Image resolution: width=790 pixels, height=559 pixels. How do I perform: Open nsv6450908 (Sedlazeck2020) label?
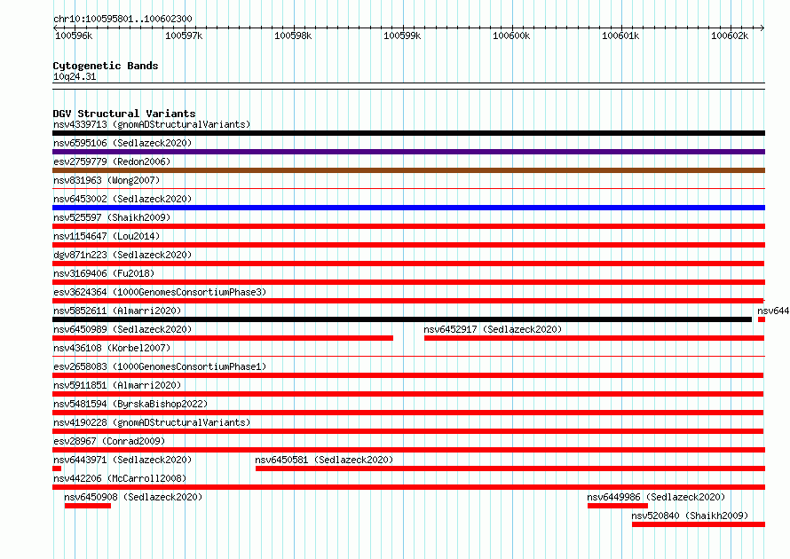[x=133, y=497]
